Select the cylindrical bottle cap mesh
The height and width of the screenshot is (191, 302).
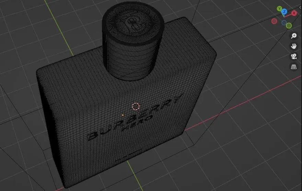tap(133, 41)
